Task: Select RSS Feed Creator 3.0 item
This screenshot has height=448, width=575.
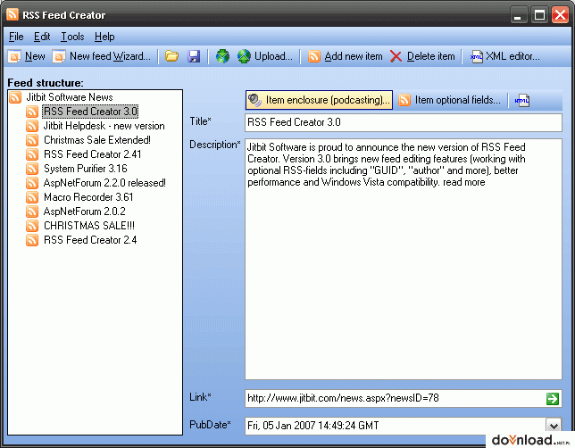Action: point(90,112)
